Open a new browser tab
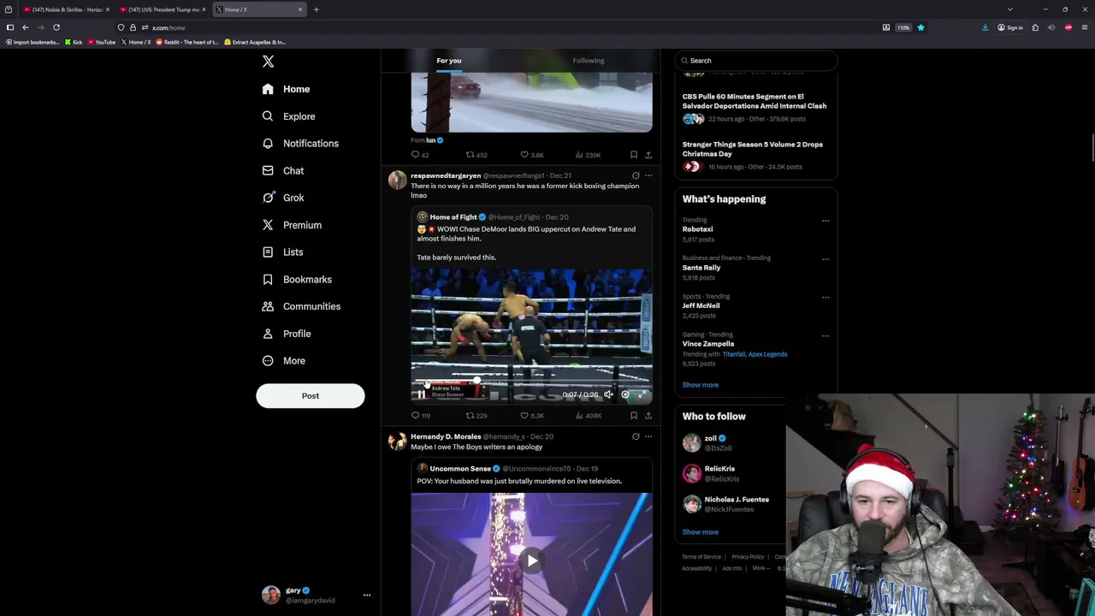Image resolution: width=1095 pixels, height=616 pixels. 316,9
